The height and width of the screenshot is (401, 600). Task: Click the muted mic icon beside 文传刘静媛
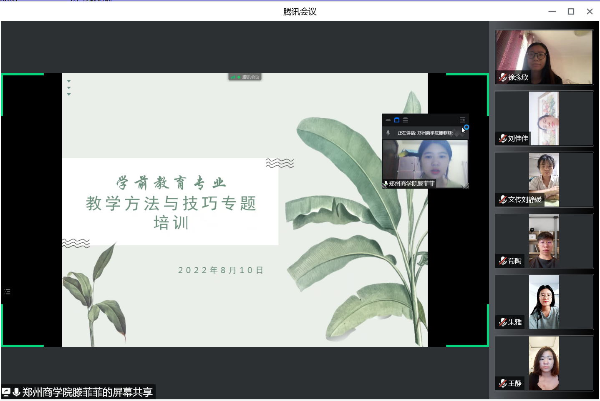pos(503,199)
